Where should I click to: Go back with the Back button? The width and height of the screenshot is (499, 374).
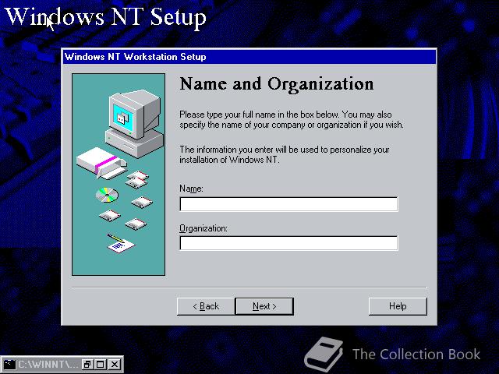pos(206,306)
